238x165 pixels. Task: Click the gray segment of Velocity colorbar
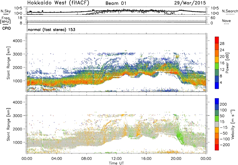(x=217, y=124)
